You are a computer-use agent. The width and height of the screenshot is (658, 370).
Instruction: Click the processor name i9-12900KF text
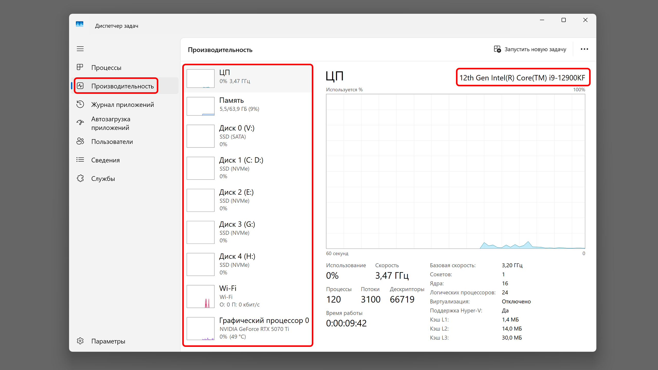pos(522,78)
